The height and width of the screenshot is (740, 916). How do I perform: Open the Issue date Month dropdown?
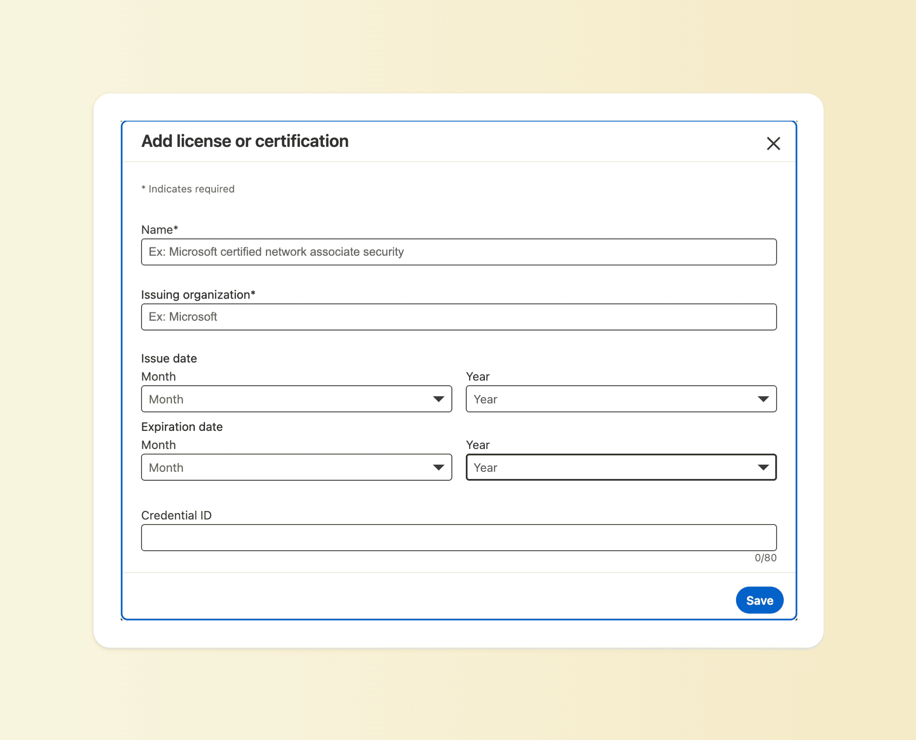coord(296,399)
